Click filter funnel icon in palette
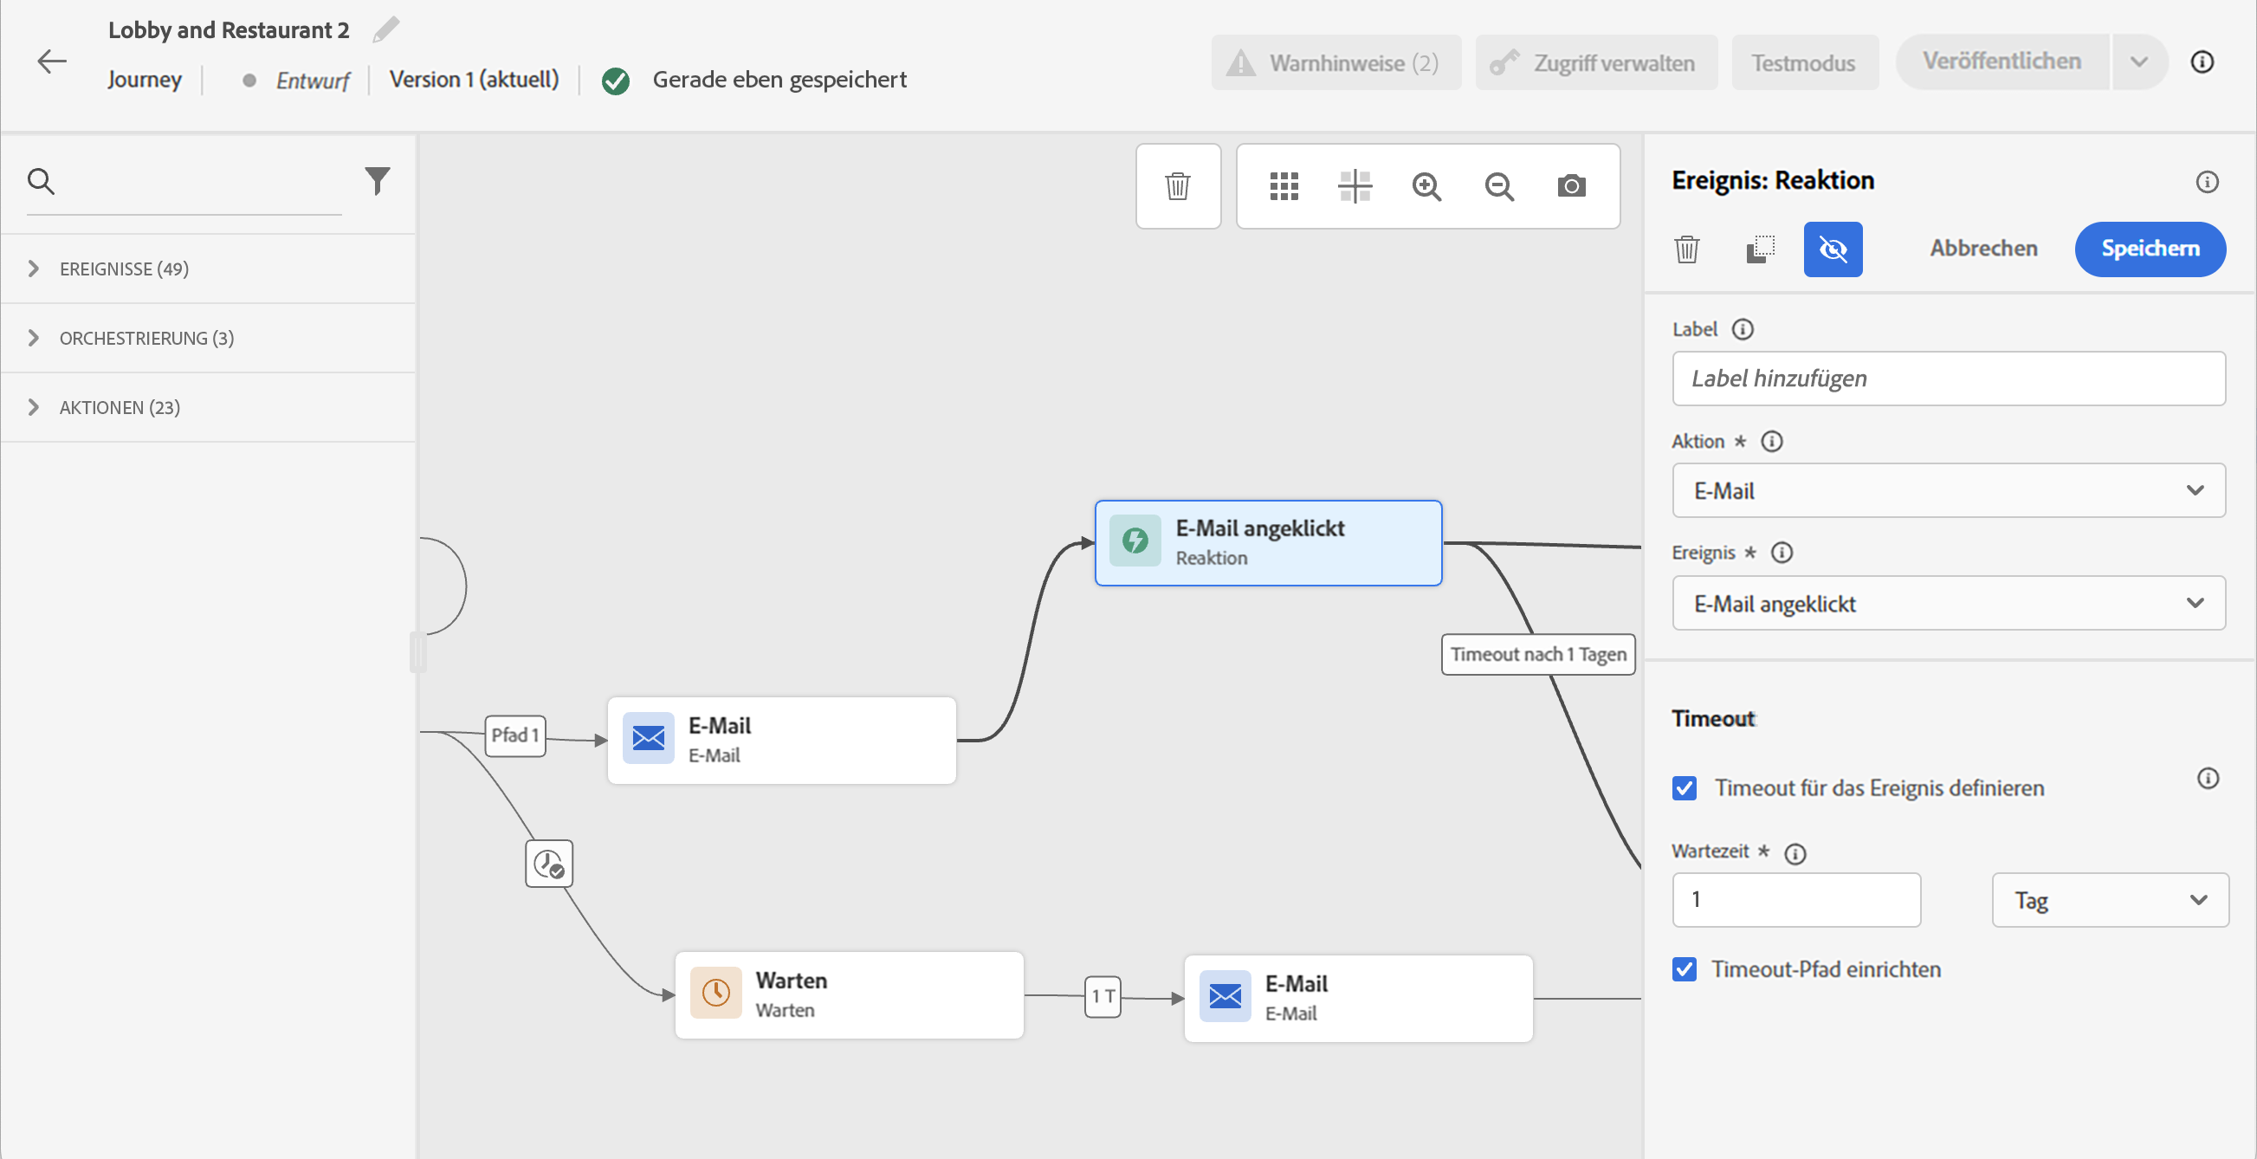 point(377,181)
